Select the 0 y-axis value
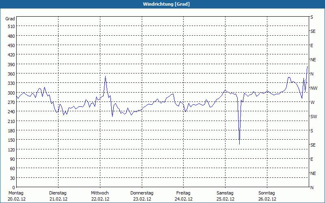The height and width of the screenshot is (203, 325). coord(14,188)
